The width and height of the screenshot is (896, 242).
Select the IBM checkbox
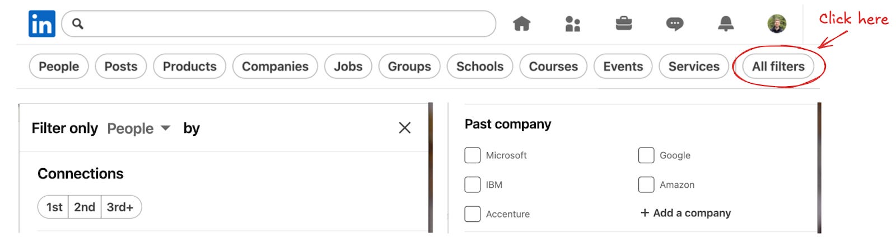[x=473, y=185]
